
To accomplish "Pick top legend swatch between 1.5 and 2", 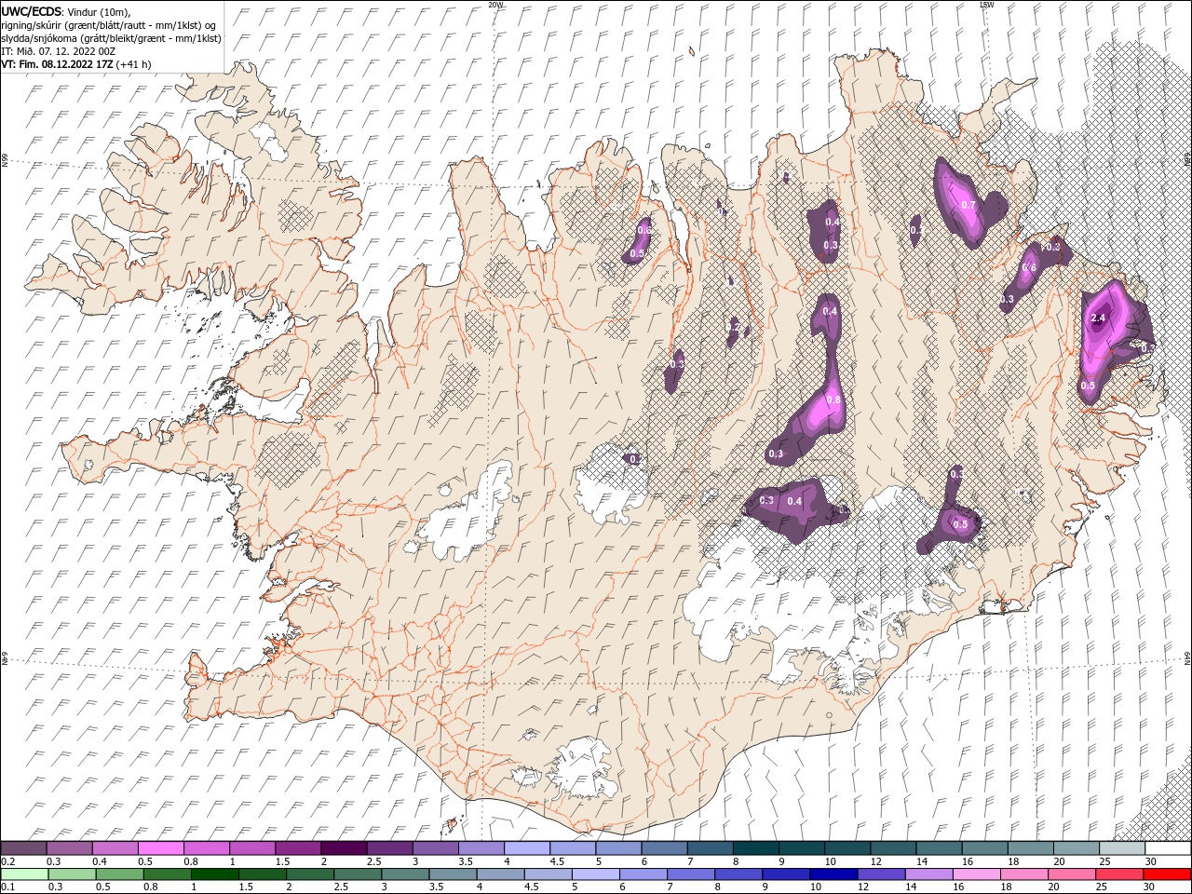I will click(x=298, y=848).
